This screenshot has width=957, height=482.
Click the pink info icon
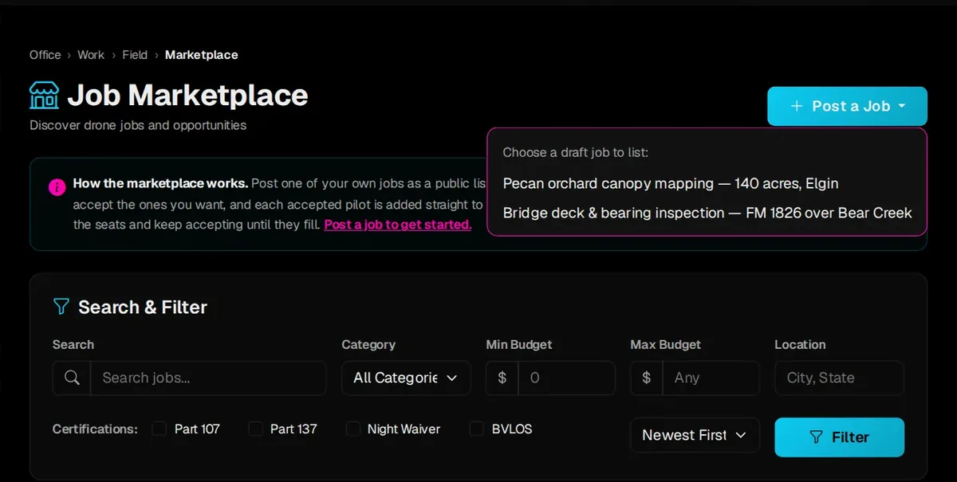pyautogui.click(x=57, y=187)
